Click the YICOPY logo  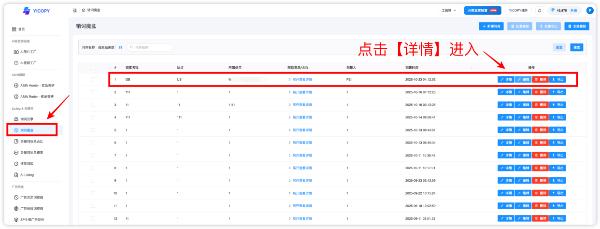tap(36, 10)
